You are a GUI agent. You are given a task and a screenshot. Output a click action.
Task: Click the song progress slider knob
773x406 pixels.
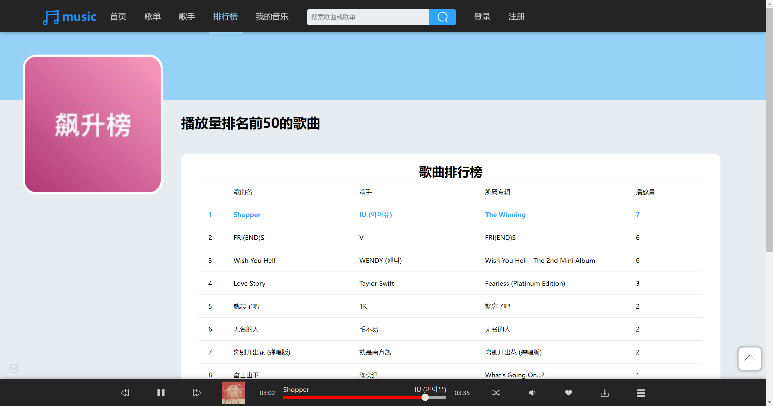[425, 397]
